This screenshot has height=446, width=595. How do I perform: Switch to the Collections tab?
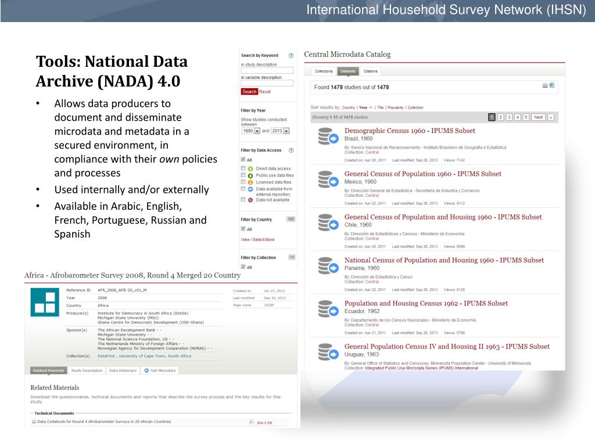click(x=324, y=71)
